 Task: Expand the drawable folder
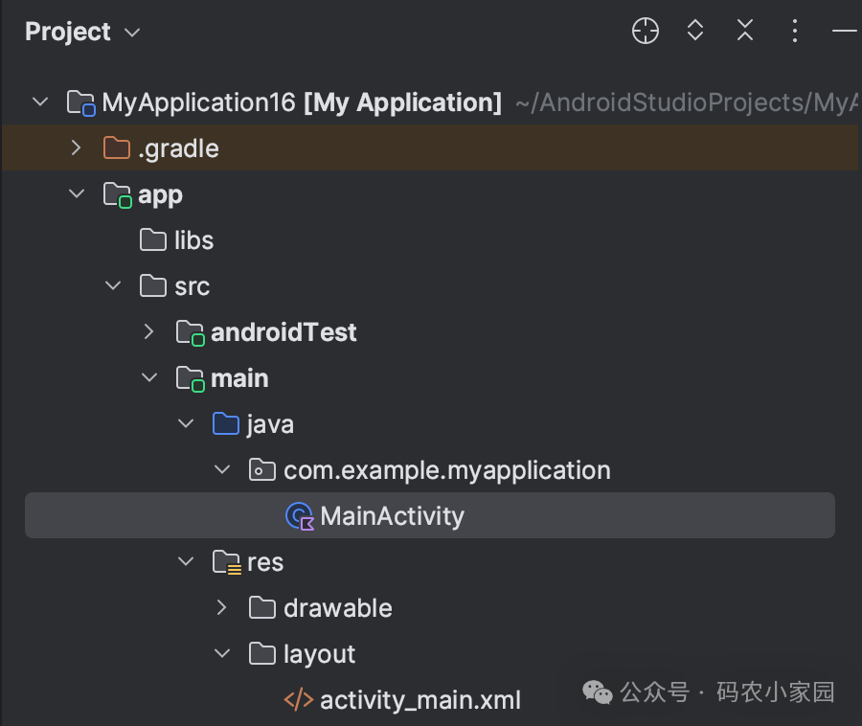click(x=222, y=607)
